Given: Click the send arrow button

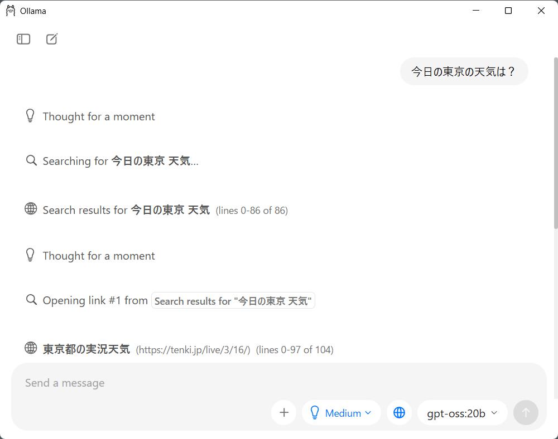Looking at the screenshot, I should click(526, 412).
